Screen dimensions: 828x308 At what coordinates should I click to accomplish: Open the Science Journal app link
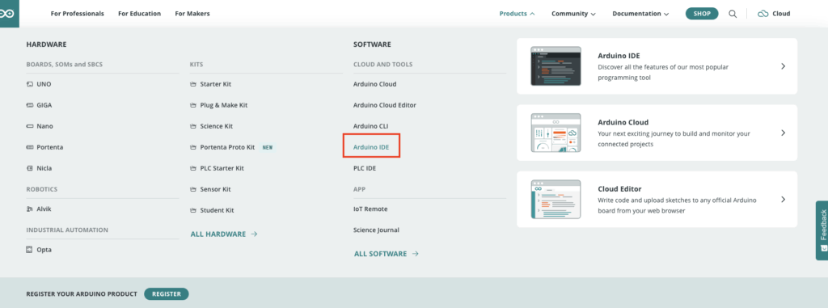pyautogui.click(x=376, y=230)
